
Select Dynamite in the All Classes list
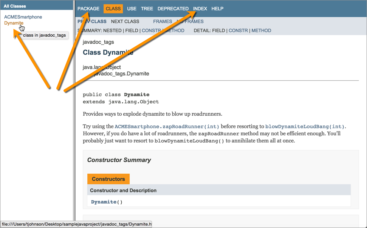pyautogui.click(x=14, y=23)
